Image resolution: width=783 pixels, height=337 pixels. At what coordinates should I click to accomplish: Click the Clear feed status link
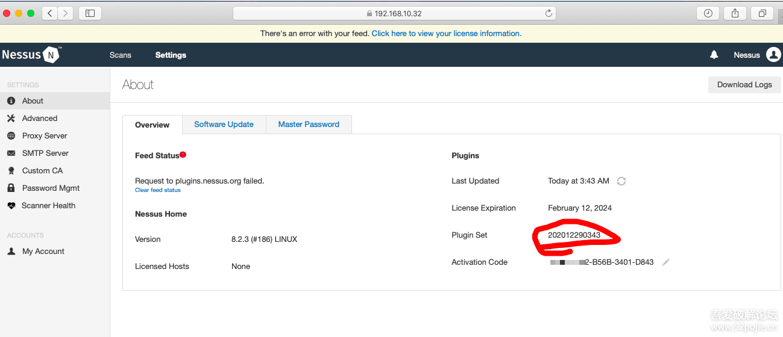click(x=157, y=190)
